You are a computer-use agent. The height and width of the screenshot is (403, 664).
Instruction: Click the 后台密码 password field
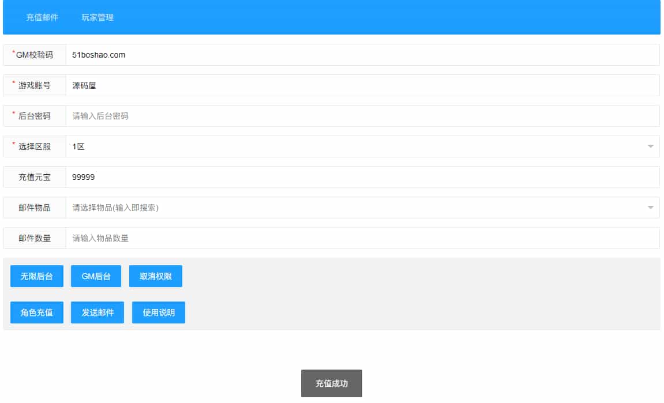point(362,116)
